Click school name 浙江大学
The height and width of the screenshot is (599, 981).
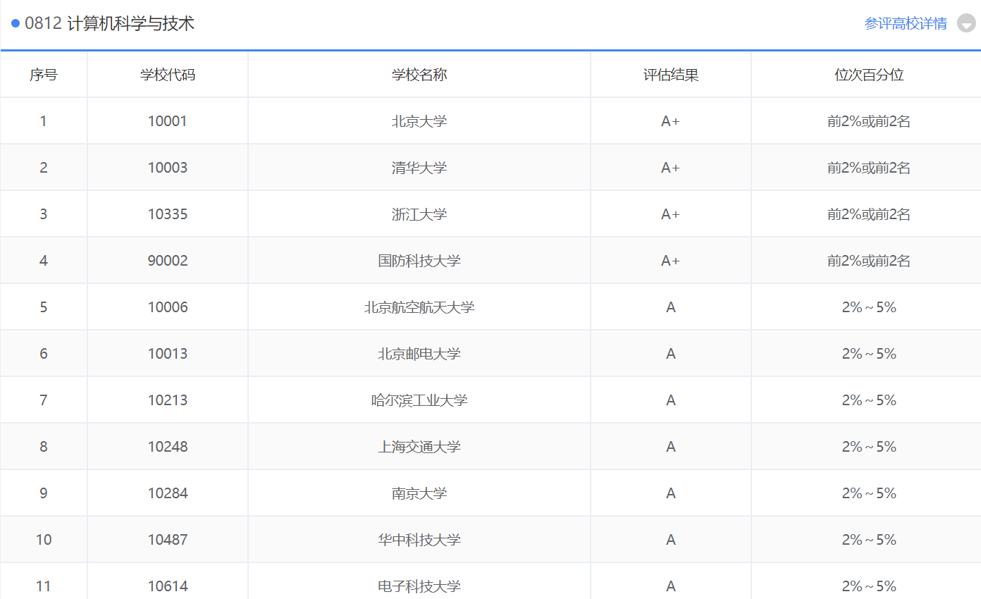(x=419, y=214)
